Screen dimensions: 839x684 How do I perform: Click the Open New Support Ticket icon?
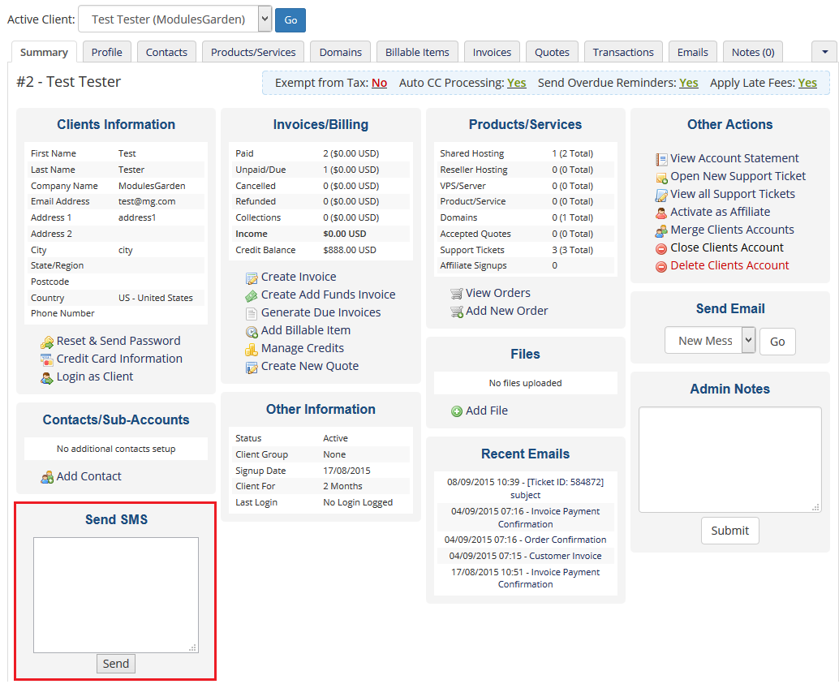tap(661, 177)
